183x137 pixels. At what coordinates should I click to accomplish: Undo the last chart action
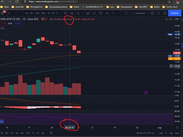(113, 13)
